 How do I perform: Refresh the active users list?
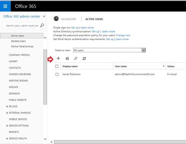tap(84, 58)
